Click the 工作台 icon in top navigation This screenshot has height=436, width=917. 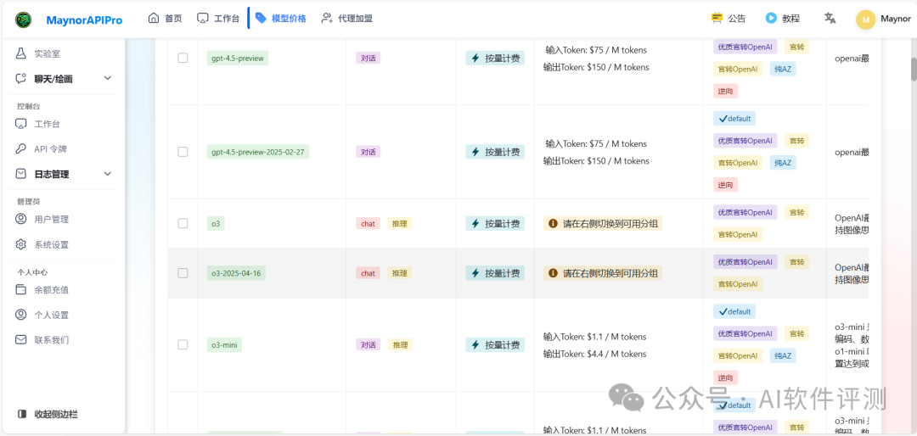(203, 18)
